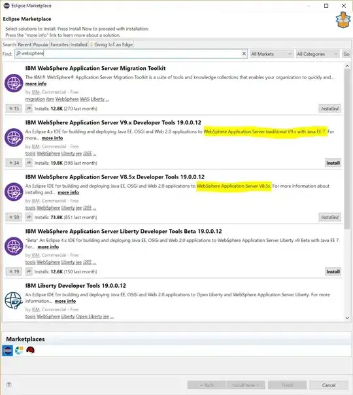This screenshot has width=353, height=395.
Task: Select the second marketplace catalog icon
Action: pyautogui.click(x=19, y=350)
